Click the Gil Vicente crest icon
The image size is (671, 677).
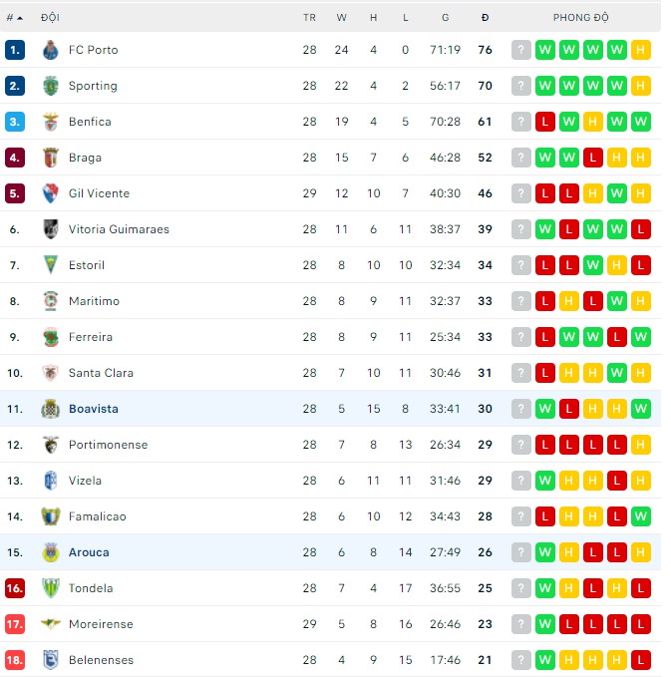[51, 193]
